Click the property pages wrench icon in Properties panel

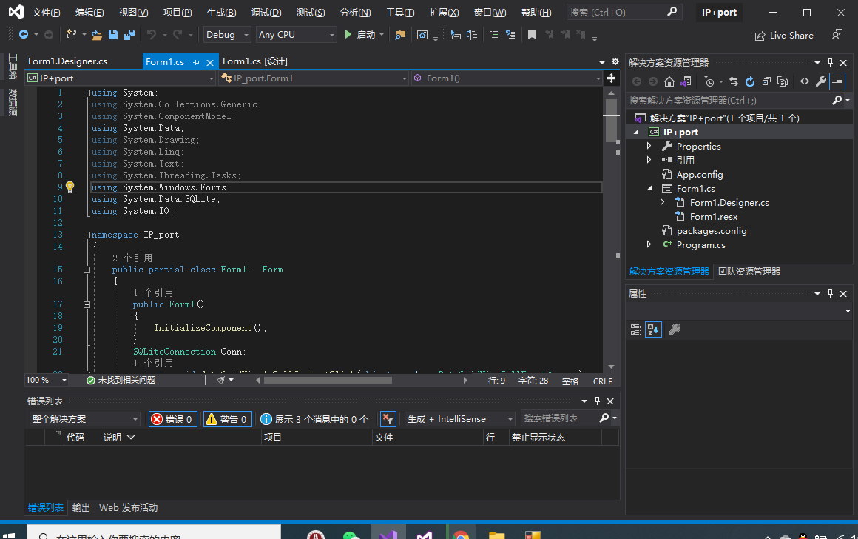coord(675,329)
